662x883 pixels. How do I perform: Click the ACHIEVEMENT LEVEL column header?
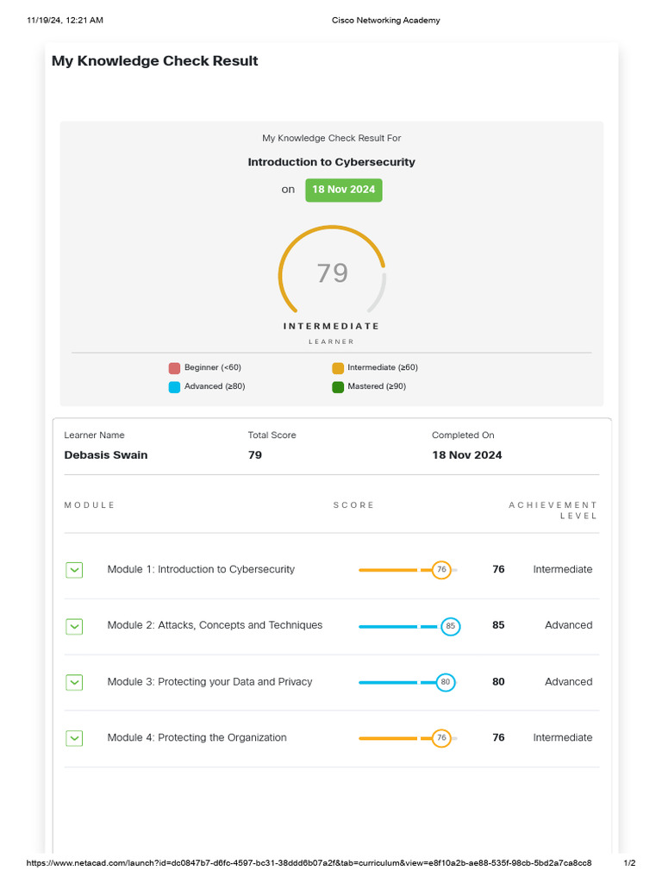point(553,510)
